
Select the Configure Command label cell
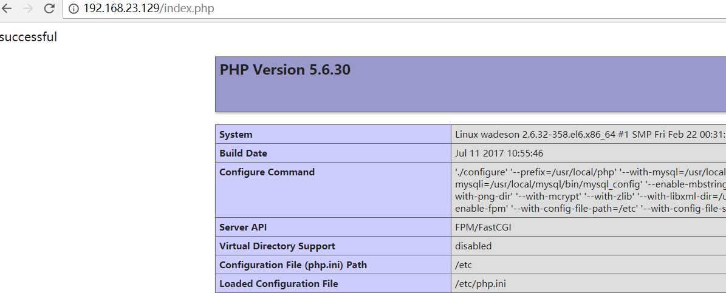tap(267, 172)
